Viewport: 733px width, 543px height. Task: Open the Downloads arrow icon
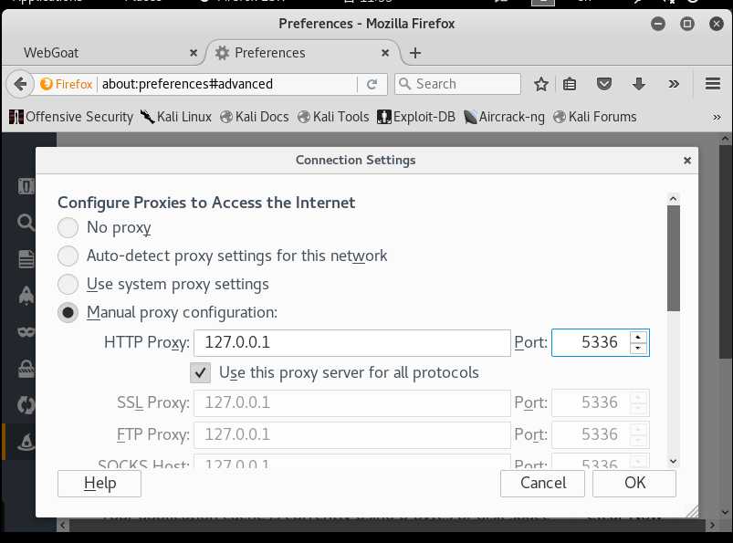[639, 84]
